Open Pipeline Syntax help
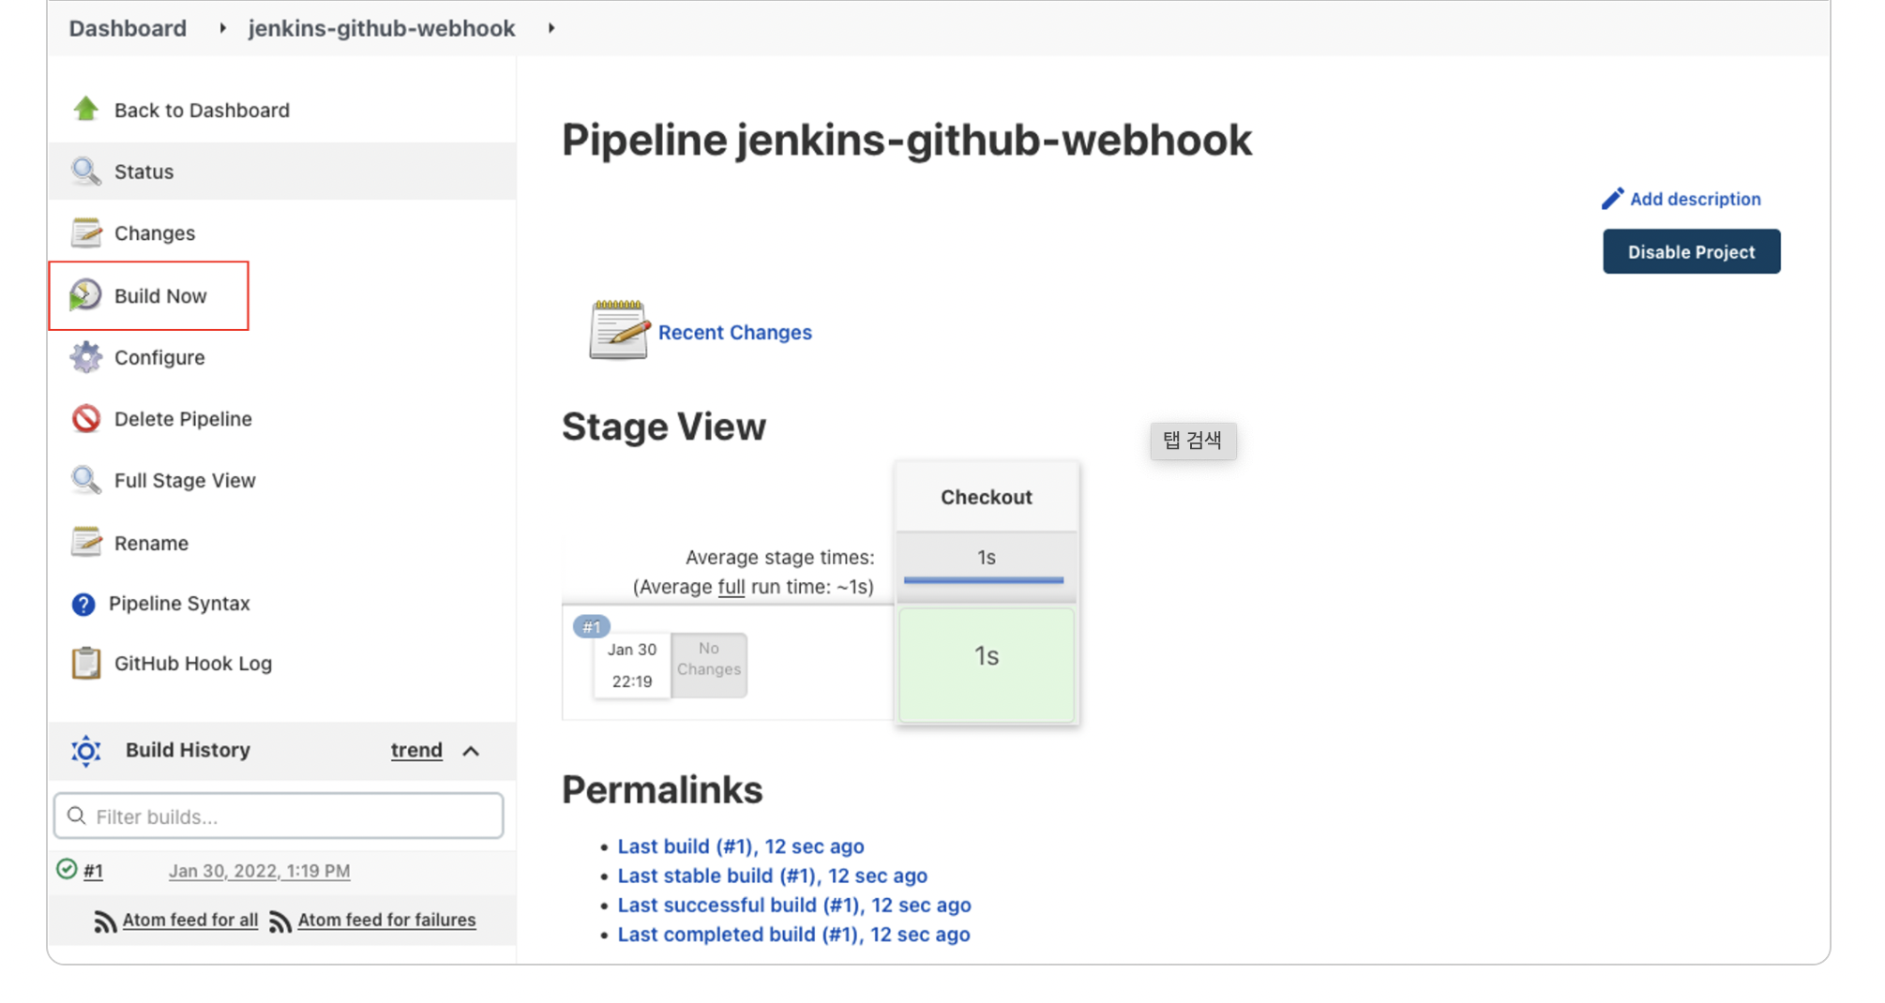 click(x=179, y=603)
